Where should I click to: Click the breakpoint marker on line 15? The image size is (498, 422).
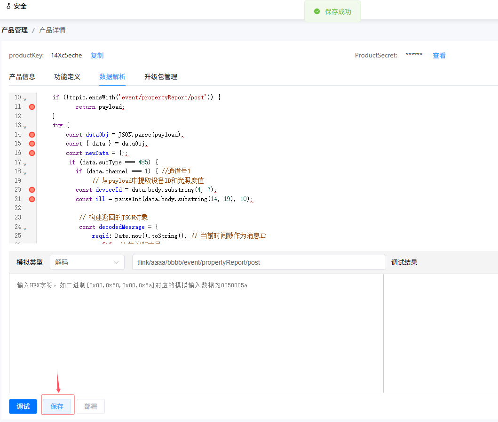coord(32,144)
